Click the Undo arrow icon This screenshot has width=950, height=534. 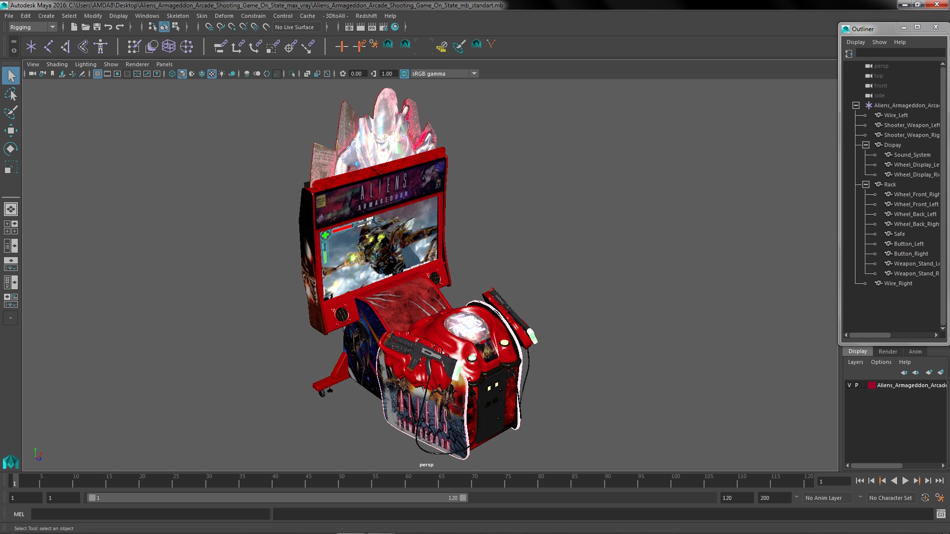coord(108,27)
